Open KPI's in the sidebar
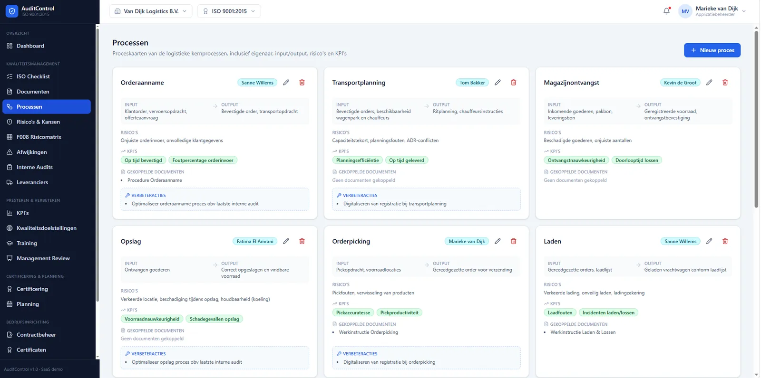The image size is (761, 378). click(x=47, y=213)
